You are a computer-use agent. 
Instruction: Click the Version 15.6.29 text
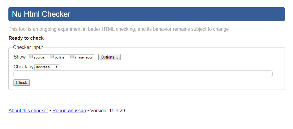[107, 110]
